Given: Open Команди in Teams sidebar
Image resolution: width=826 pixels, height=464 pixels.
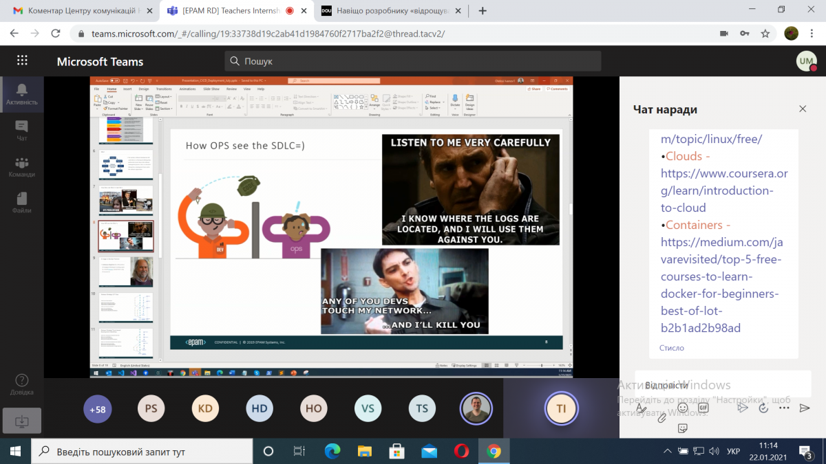Looking at the screenshot, I should coord(21,166).
